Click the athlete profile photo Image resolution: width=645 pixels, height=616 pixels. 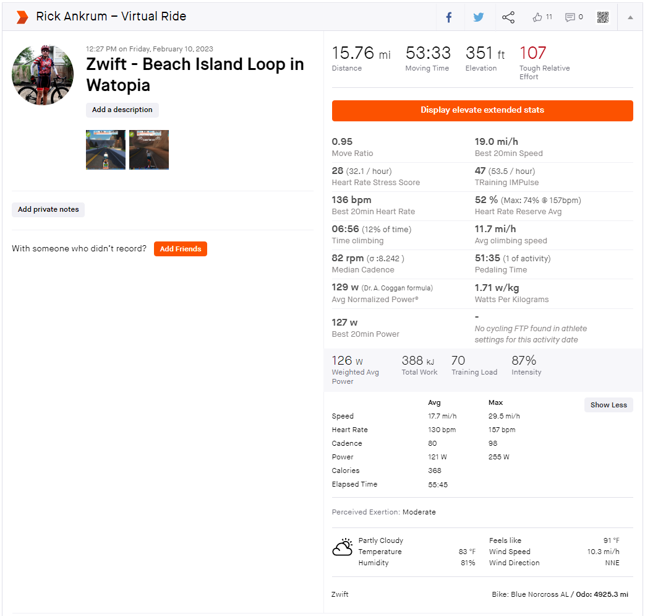43,75
